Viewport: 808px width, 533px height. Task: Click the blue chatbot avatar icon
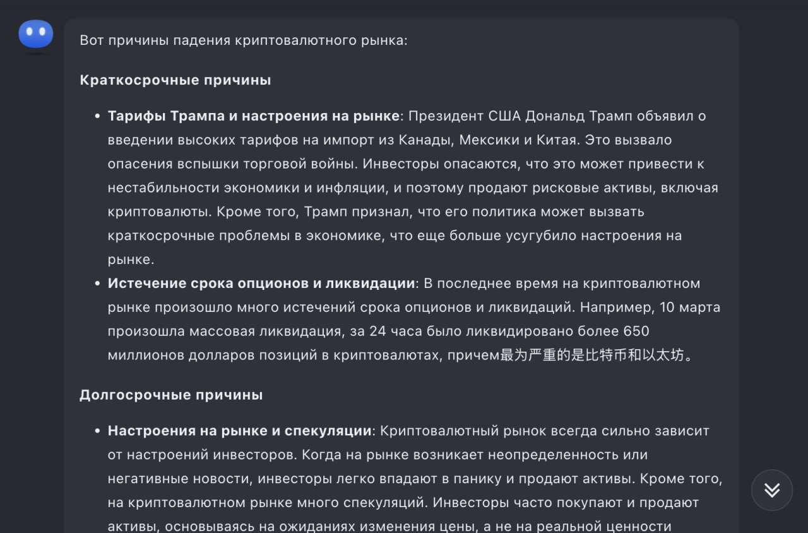[x=36, y=34]
